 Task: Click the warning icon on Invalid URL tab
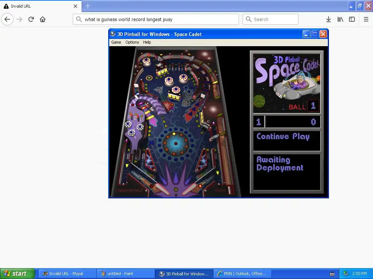[6, 6]
